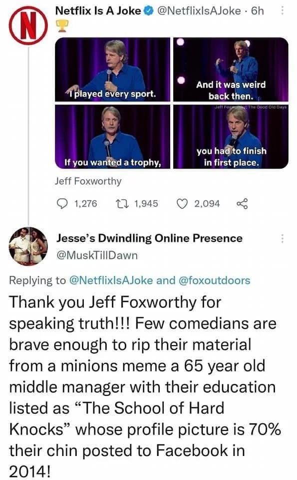Like the tweet with the heart icon
Viewport: 297px width, 480px height.
[182, 203]
